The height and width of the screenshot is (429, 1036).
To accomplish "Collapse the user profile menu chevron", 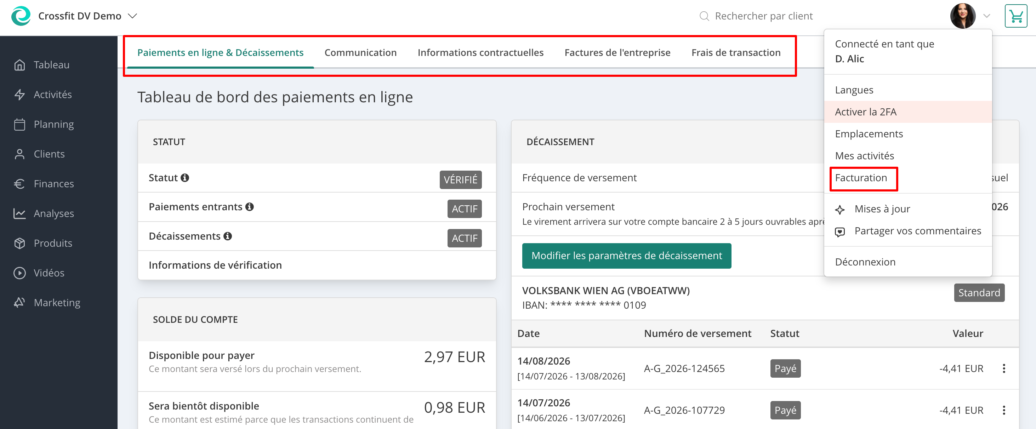I will coord(986,16).
